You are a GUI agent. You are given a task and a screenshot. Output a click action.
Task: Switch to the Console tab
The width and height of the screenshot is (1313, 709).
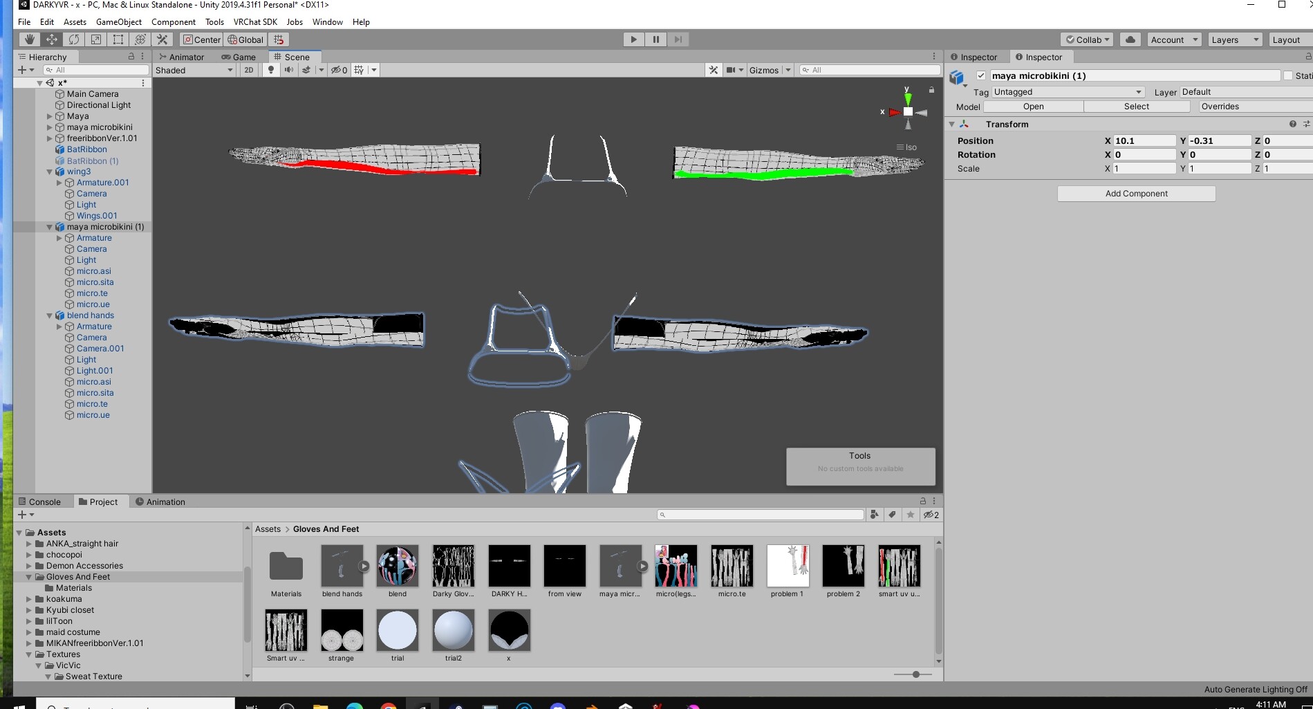tap(40, 501)
